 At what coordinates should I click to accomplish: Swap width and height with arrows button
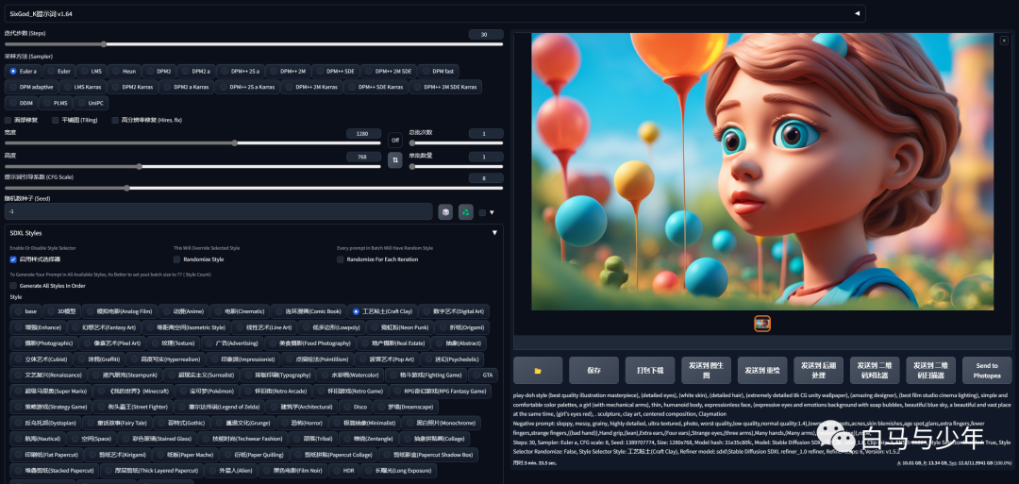click(x=395, y=160)
